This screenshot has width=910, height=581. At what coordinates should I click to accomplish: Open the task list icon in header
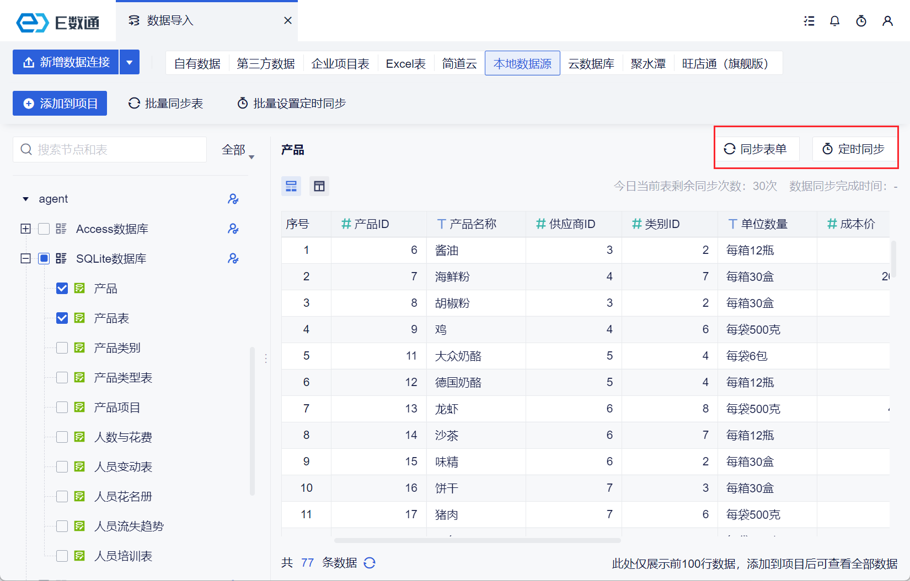point(809,21)
